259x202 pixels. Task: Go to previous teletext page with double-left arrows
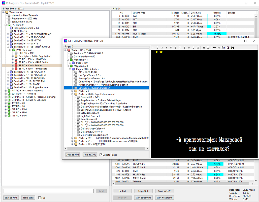[x=204, y=48]
